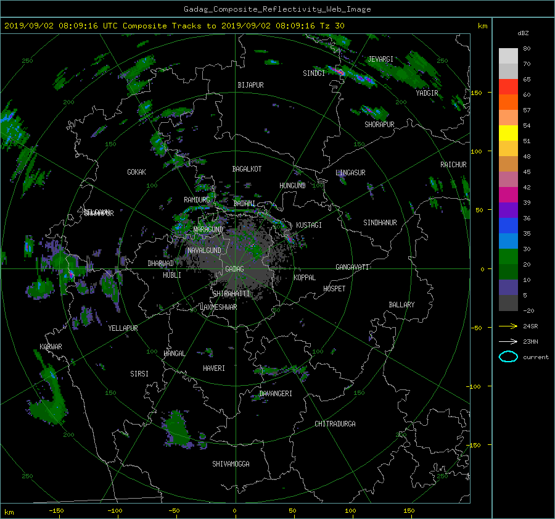This screenshot has height=519, width=555.
Task: Click the HAVERI city label
Action: tap(214, 368)
